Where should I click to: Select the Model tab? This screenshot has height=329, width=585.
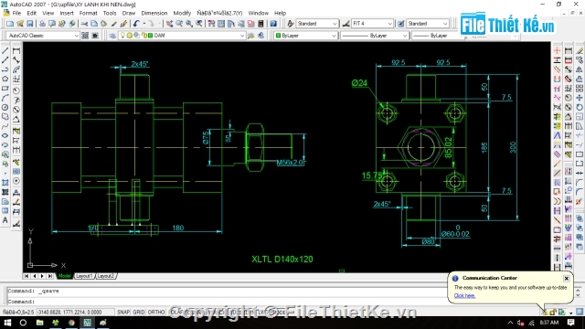point(64,276)
